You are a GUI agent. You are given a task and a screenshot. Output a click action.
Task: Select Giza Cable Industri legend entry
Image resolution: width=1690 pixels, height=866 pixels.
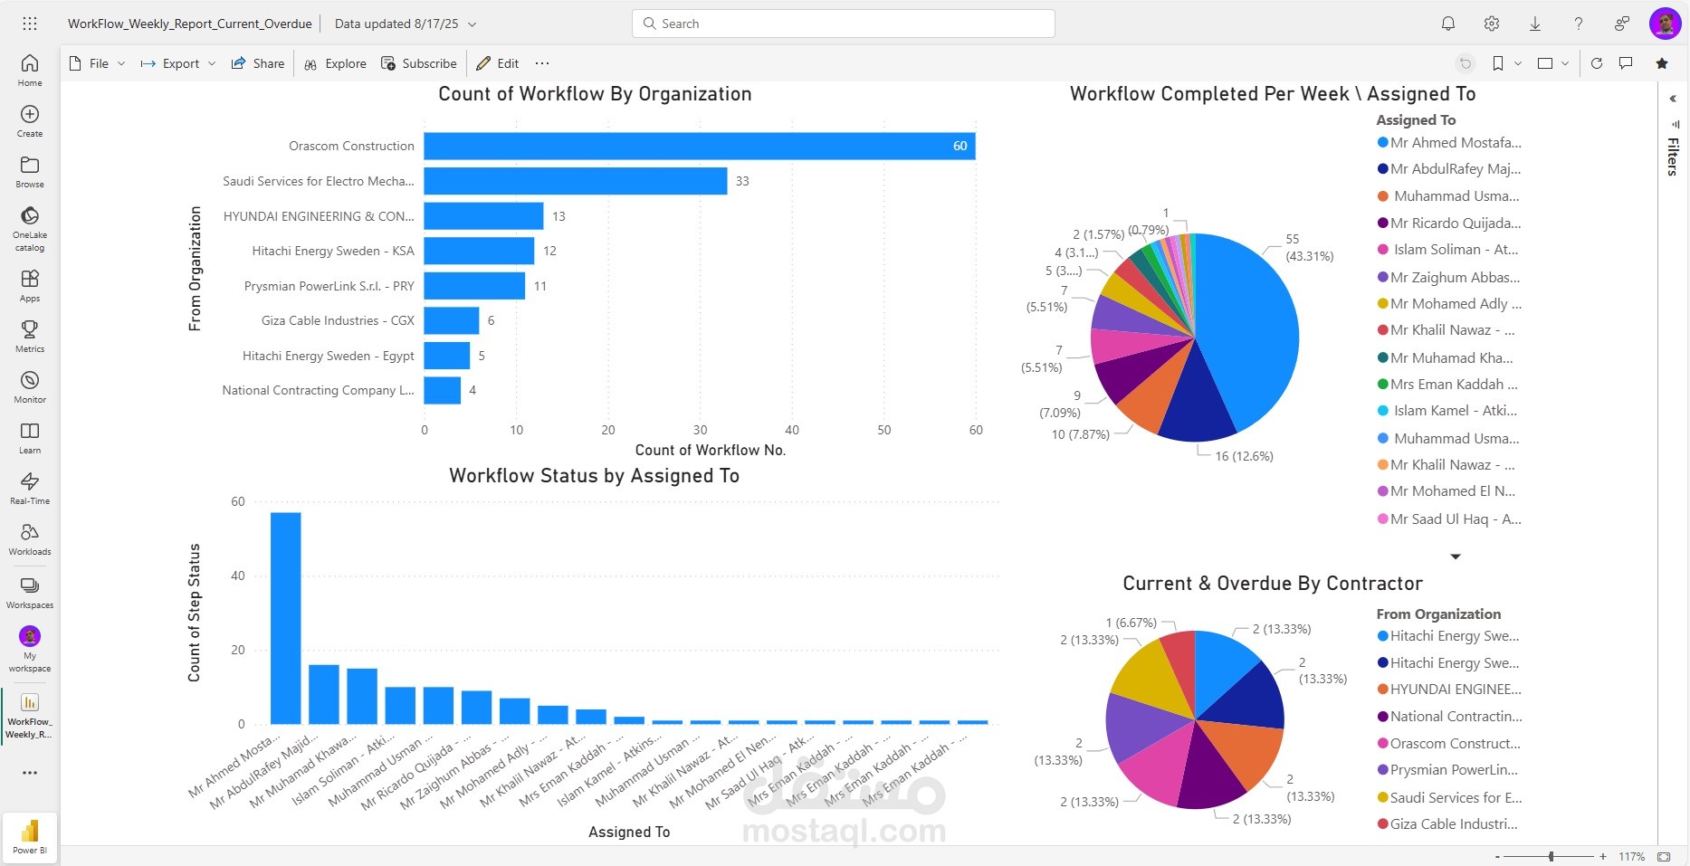point(1447,823)
